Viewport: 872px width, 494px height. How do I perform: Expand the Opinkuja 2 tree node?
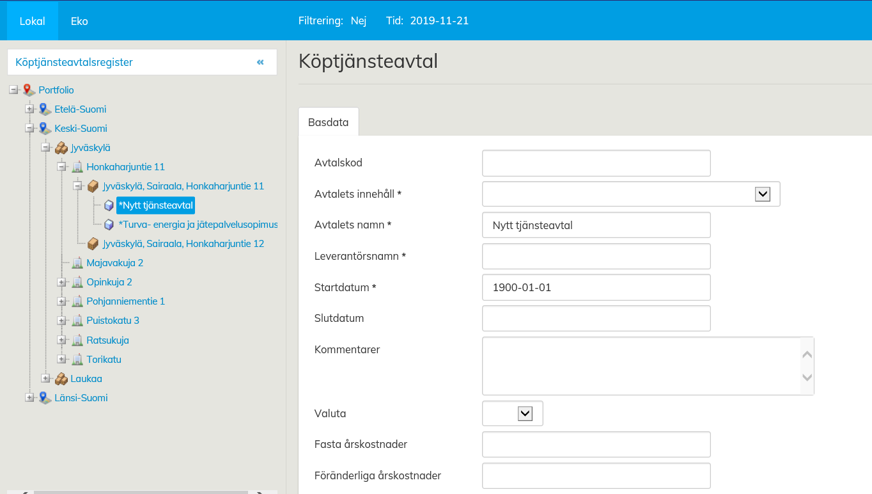point(61,282)
